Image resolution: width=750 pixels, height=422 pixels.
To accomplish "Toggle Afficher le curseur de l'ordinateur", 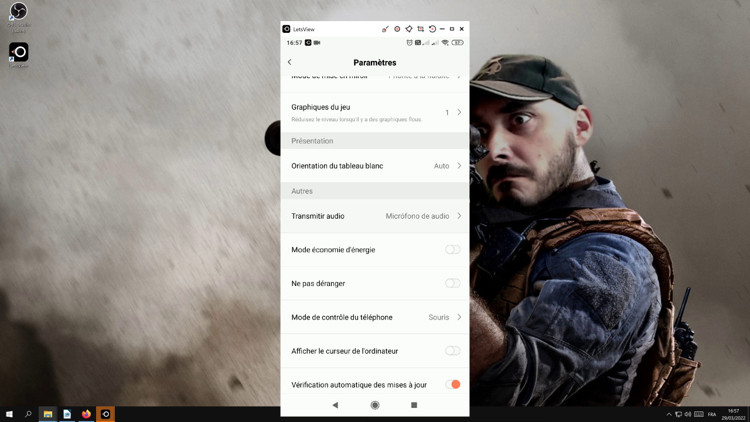I will [x=452, y=351].
